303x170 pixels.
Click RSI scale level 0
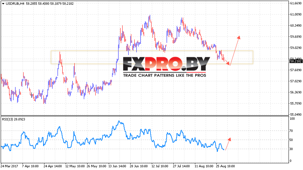[x=291, y=161]
